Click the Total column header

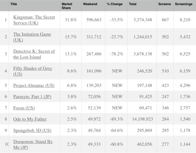coord(133,4)
